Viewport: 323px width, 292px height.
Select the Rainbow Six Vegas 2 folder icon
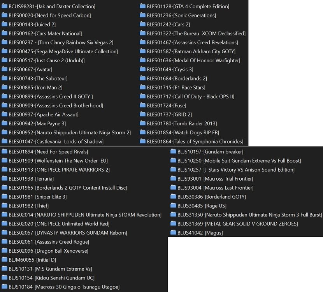pyautogui.click(x=4, y=42)
